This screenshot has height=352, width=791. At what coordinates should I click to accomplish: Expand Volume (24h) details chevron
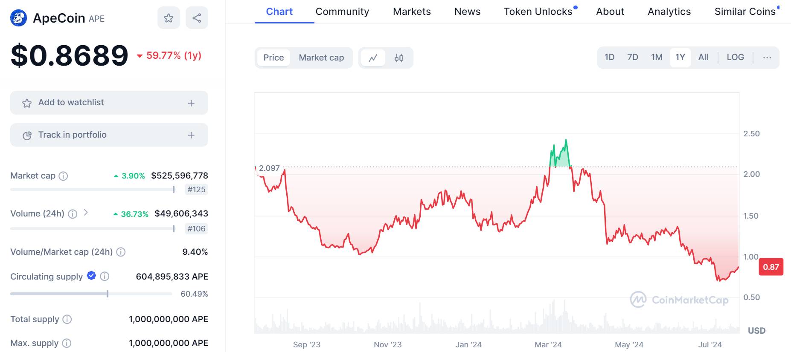86,213
